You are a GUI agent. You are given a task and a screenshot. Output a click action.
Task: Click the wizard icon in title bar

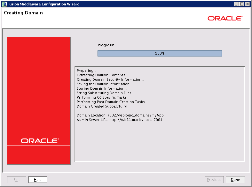point(4,4)
